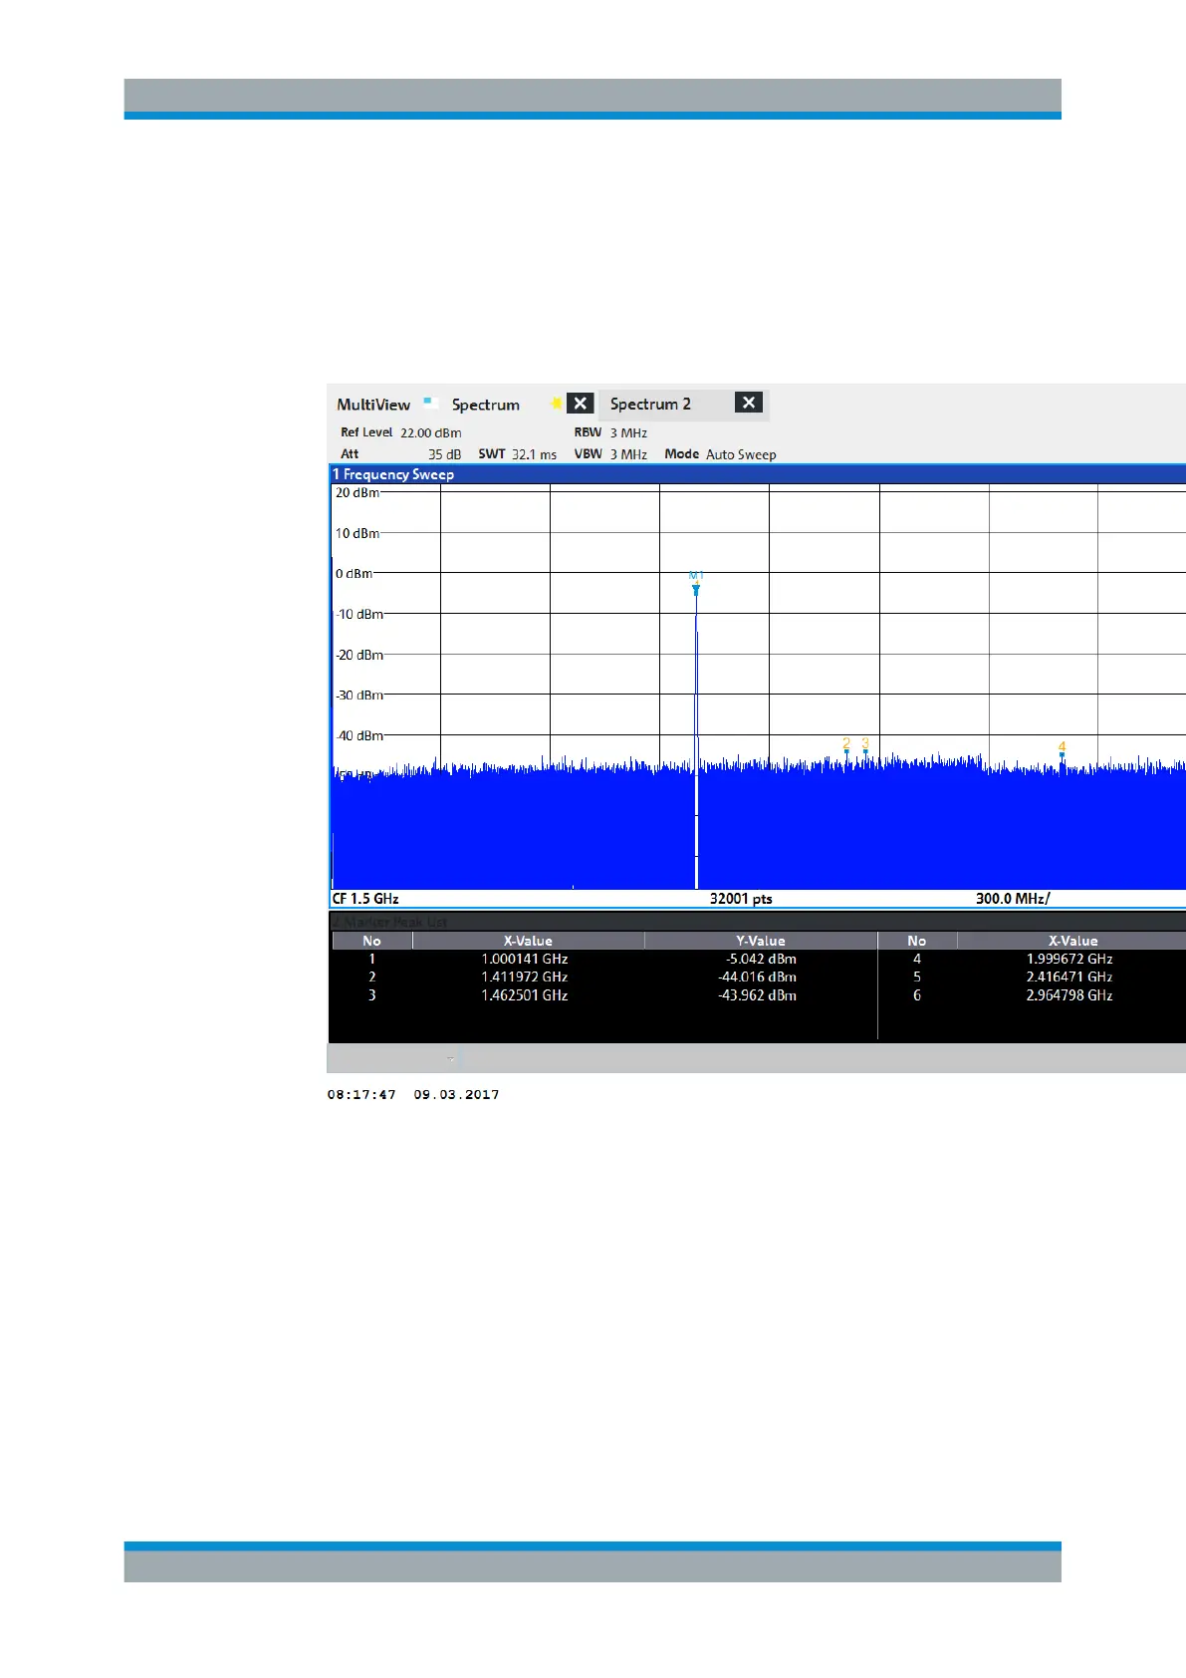
Task: Click the Att 35 dB value
Action: coord(445,454)
